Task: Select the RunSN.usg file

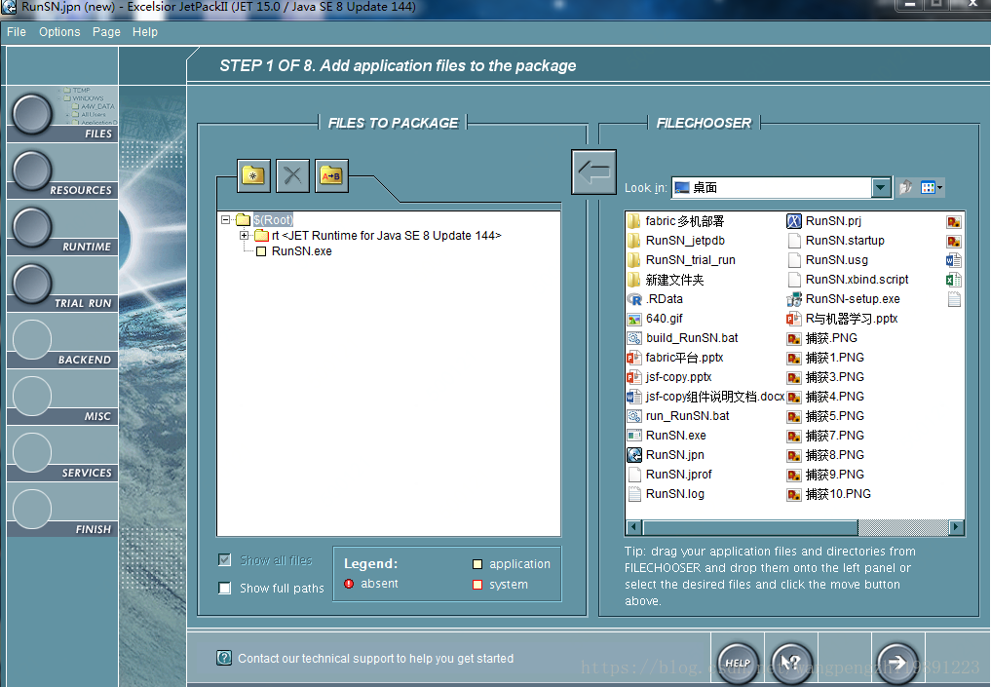Action: [828, 260]
